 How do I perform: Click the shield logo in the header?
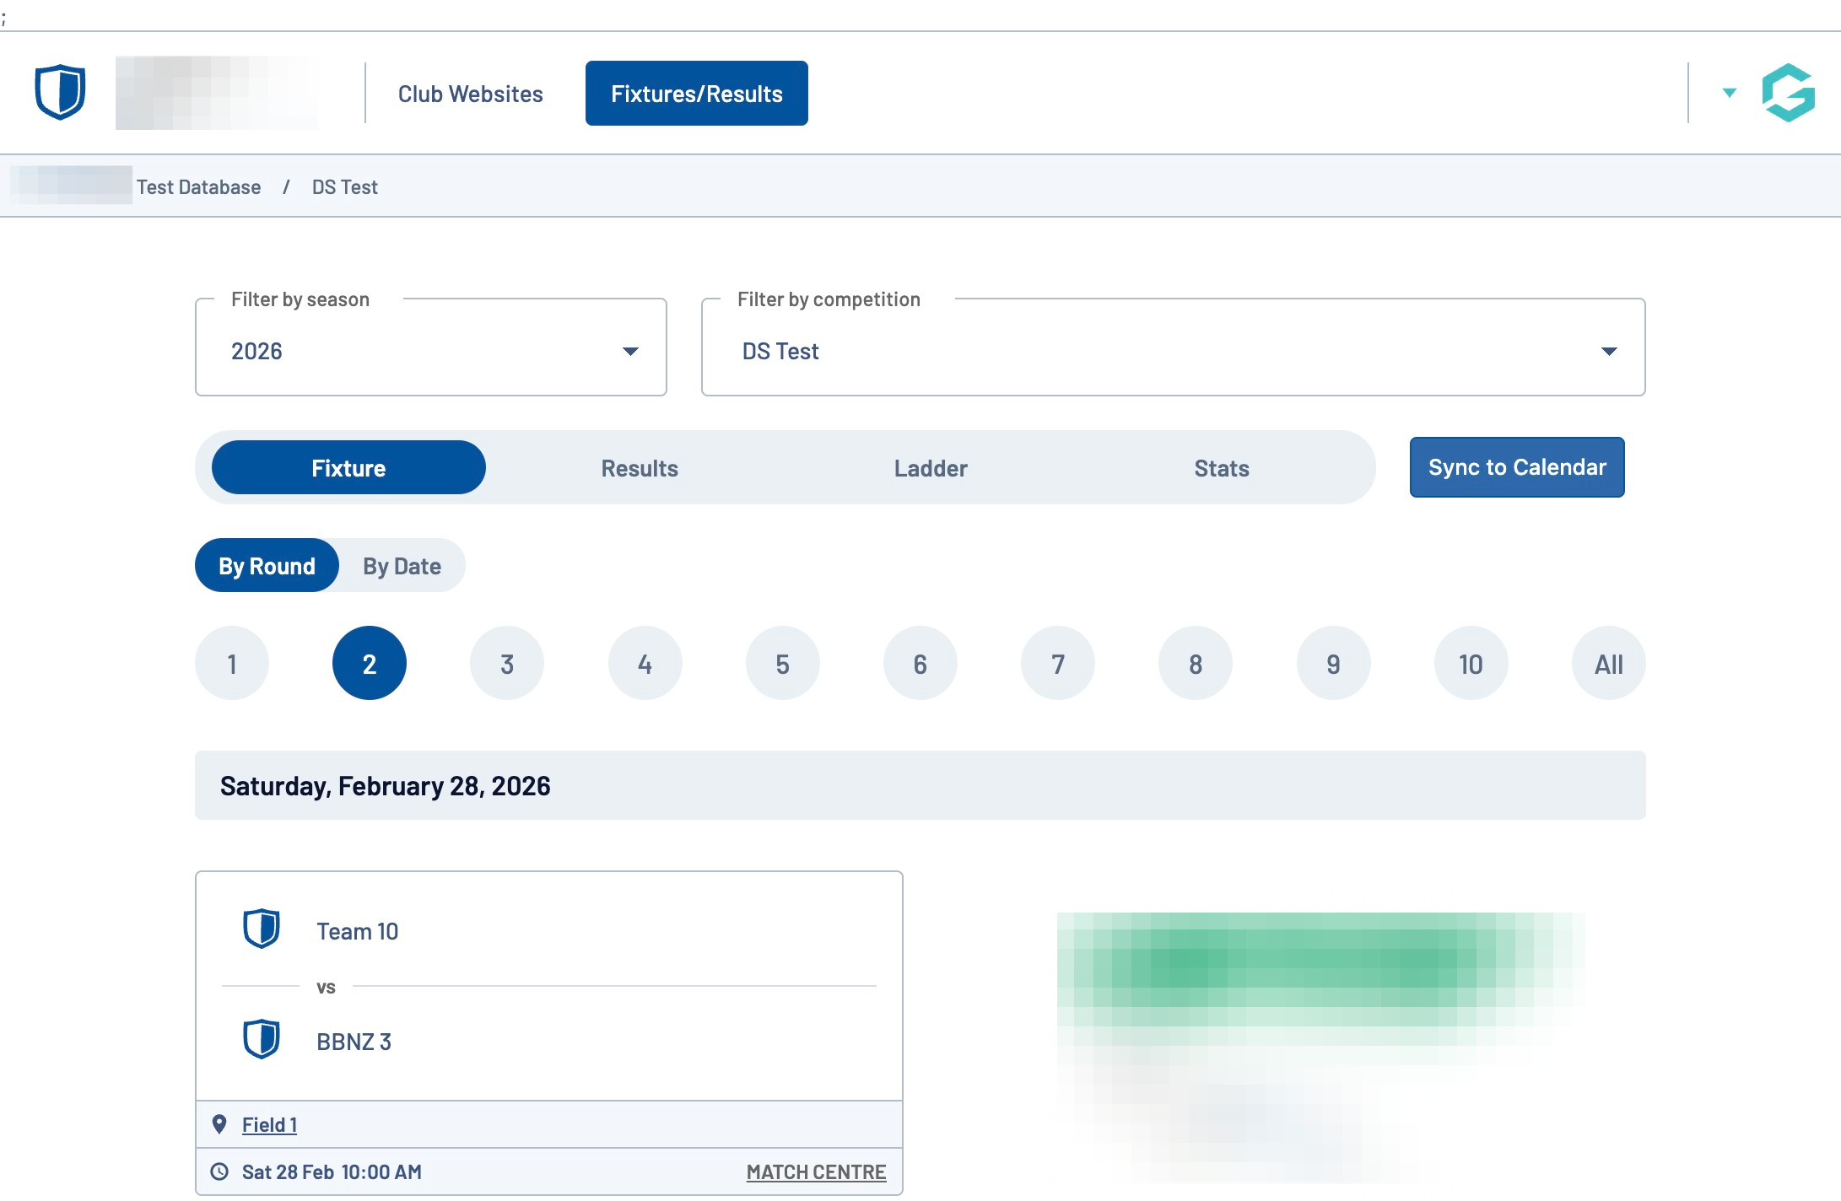pyautogui.click(x=60, y=92)
